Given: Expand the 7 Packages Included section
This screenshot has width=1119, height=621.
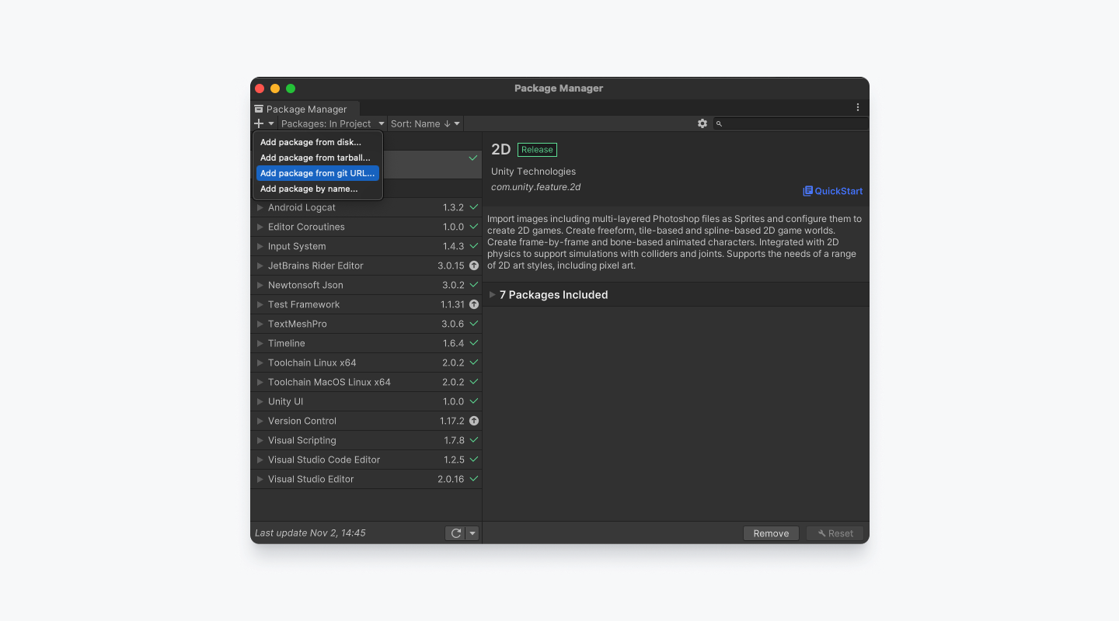Looking at the screenshot, I should click(493, 295).
